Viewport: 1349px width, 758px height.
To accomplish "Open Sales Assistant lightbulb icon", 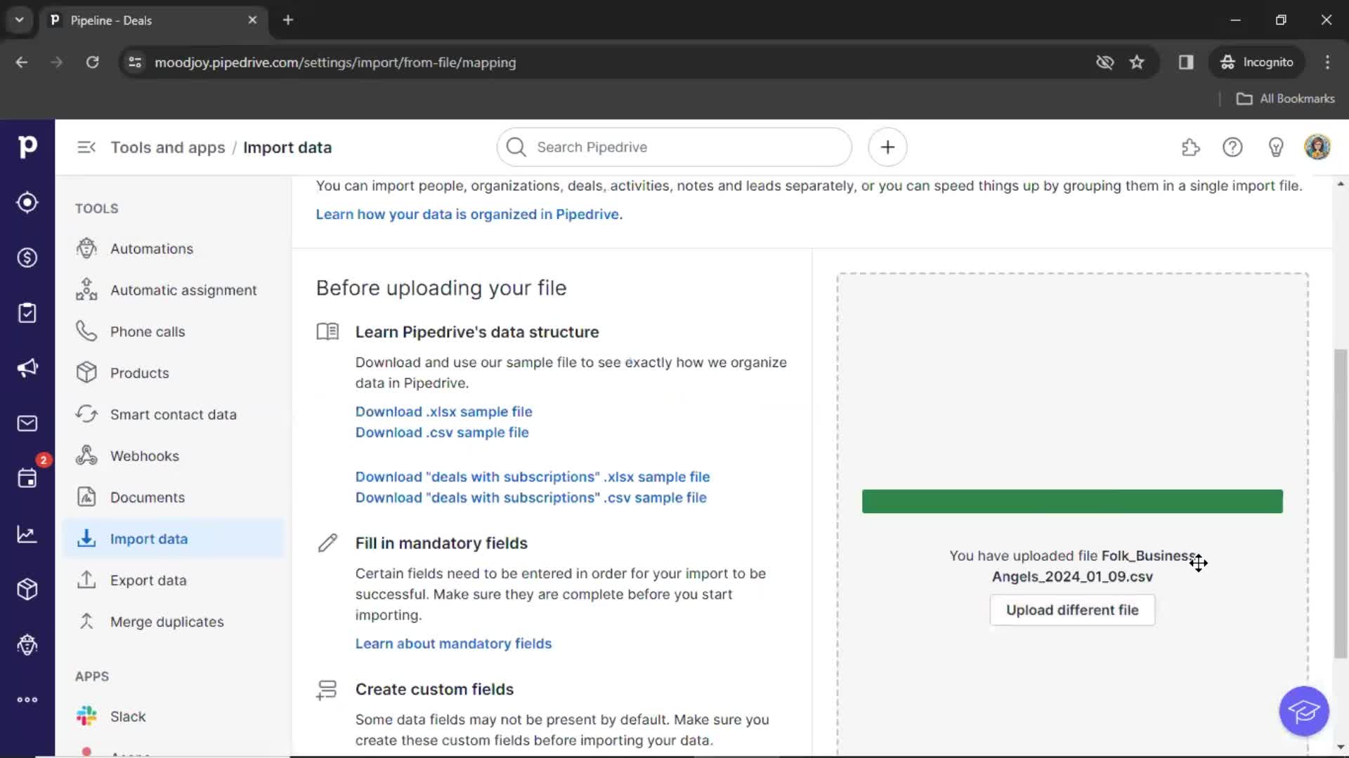I will 1276,147.
